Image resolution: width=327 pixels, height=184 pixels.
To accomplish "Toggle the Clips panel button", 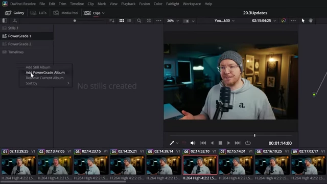I will coord(92,13).
